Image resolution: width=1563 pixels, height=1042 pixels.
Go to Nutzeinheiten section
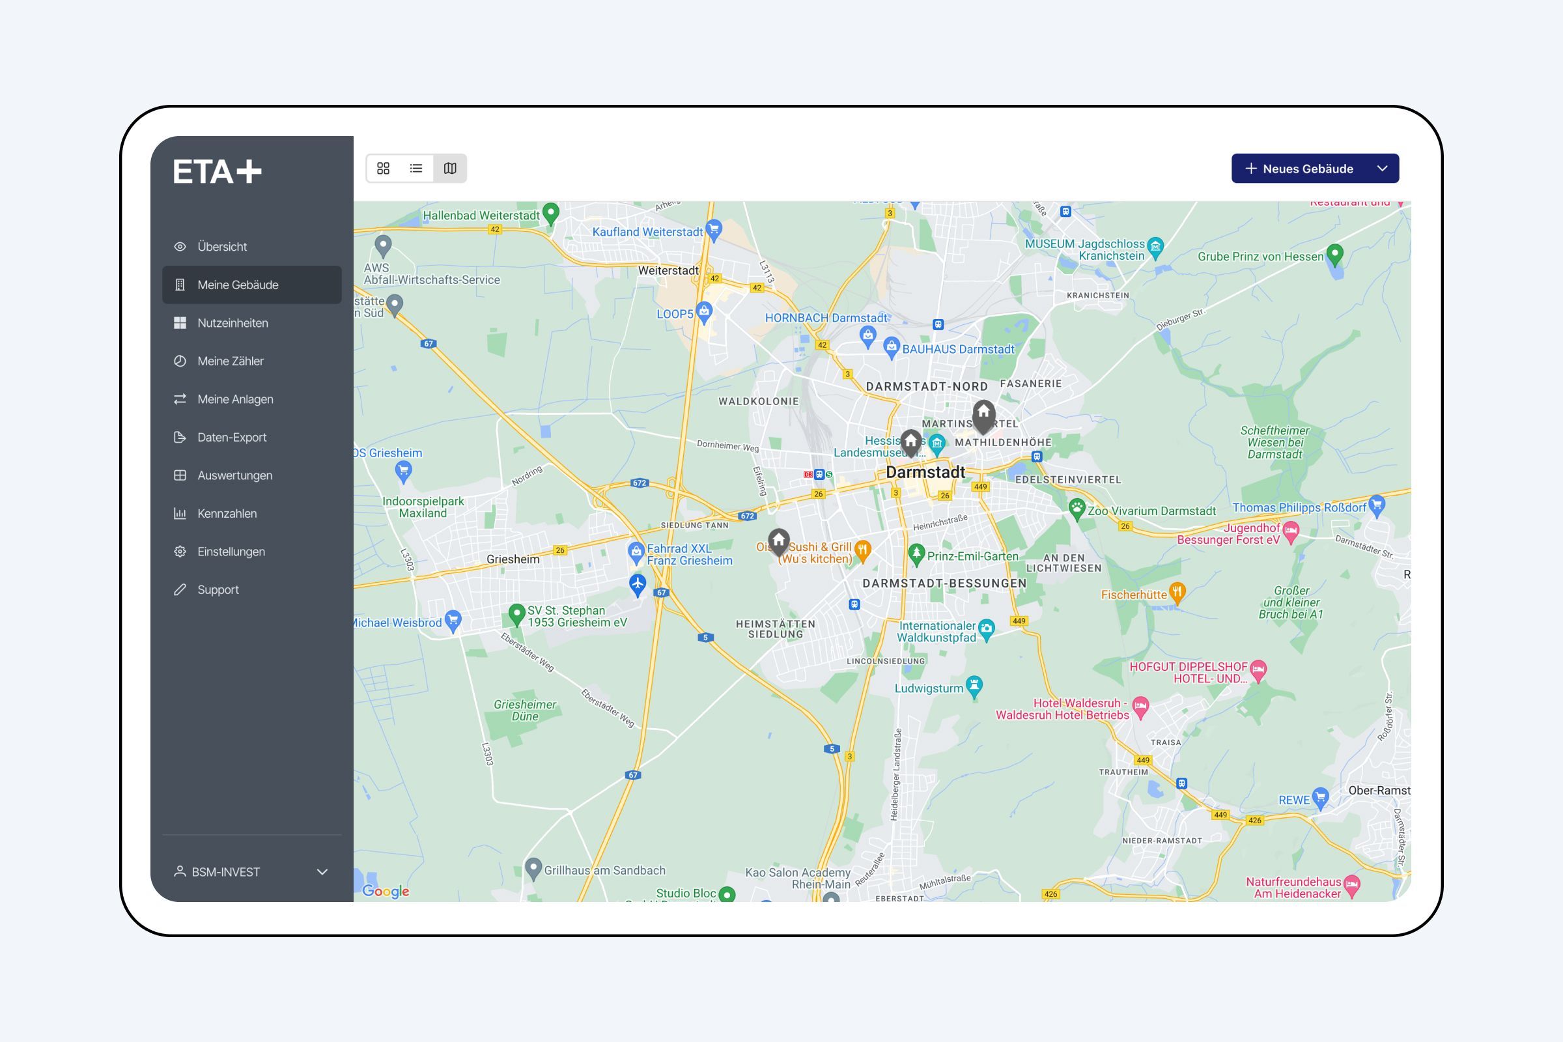(x=252, y=323)
